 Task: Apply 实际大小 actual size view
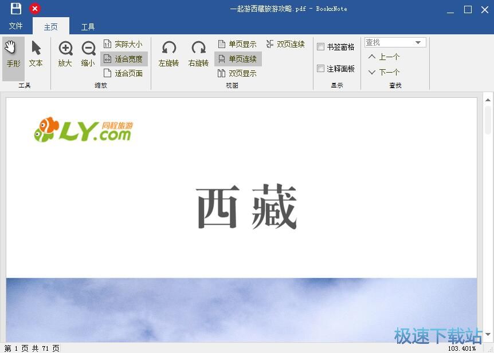point(123,43)
